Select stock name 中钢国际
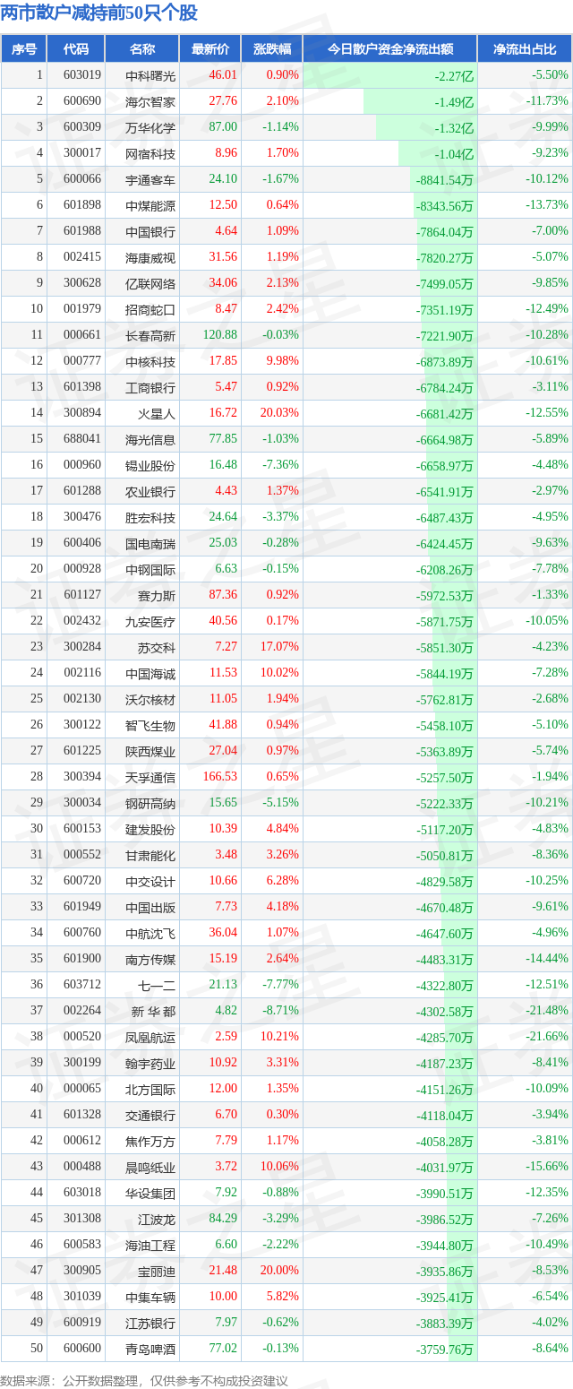The image size is (573, 1389). 150,569
